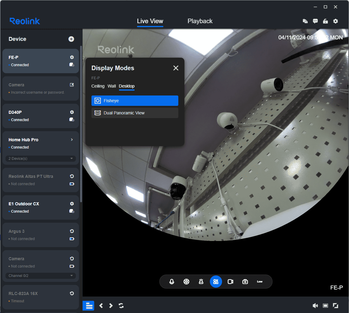
Task: Add a new device with the plus icon
Action: click(71, 39)
